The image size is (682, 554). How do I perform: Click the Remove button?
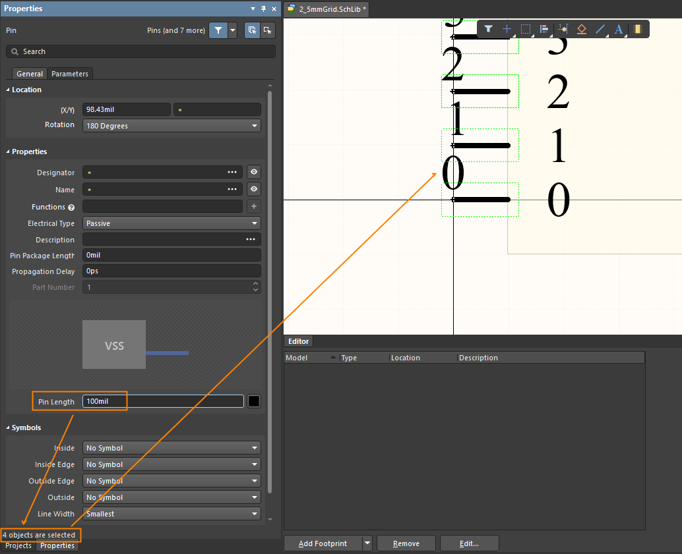[406, 543]
